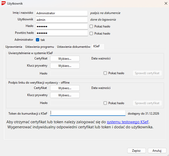This screenshot has height=156, width=169.
Task: Open the Ustawienia dokumentów tab
Action: [74, 47]
